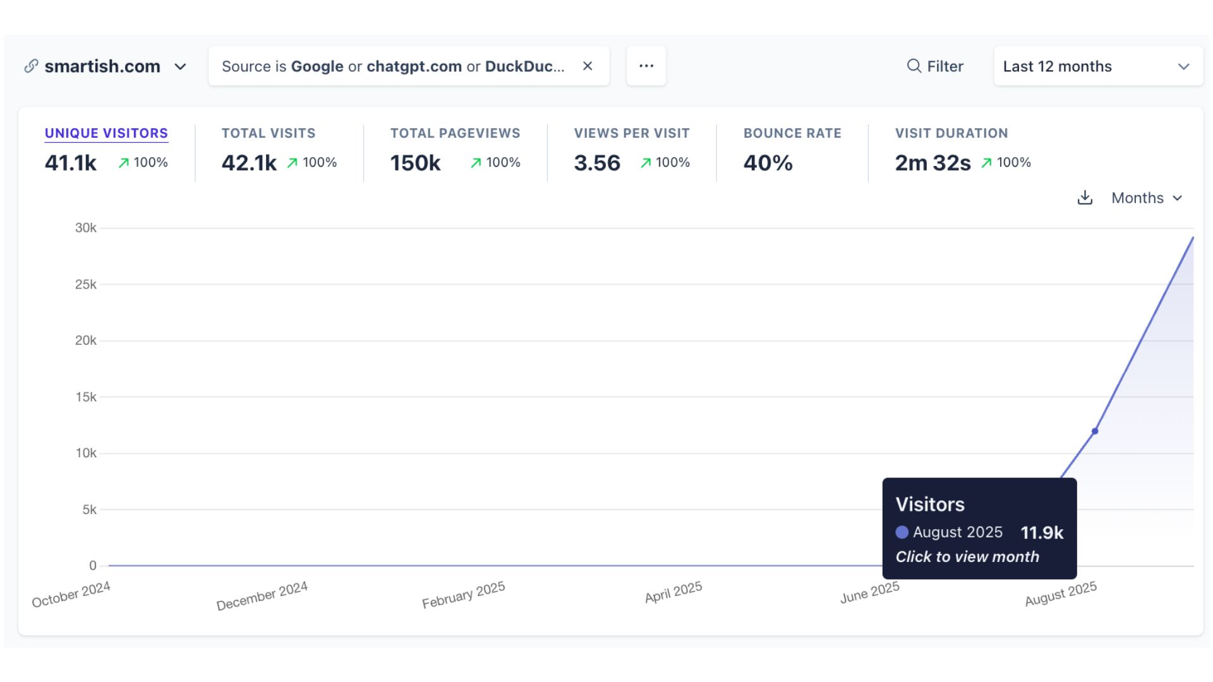Image resolution: width=1213 pixels, height=682 pixels.
Task: Click the link icon beside smartish.com
Action: coord(30,66)
